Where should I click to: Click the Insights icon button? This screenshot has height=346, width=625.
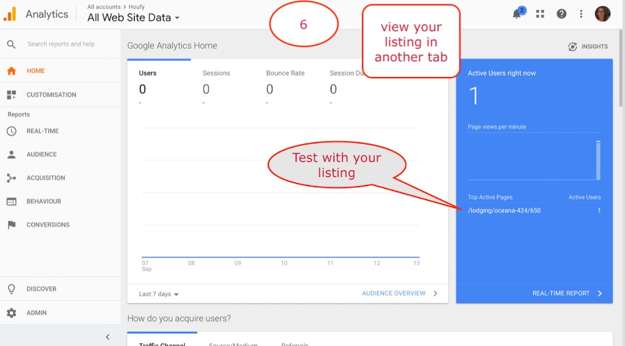588,46
